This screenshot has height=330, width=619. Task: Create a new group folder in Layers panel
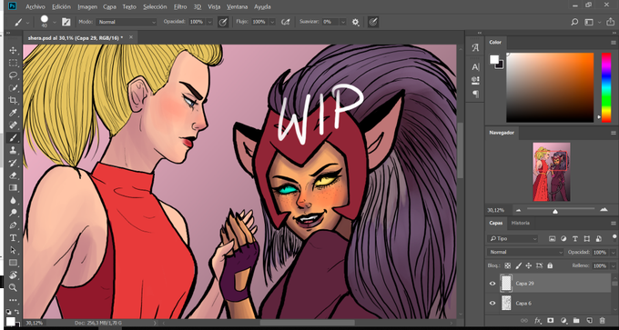click(x=576, y=321)
